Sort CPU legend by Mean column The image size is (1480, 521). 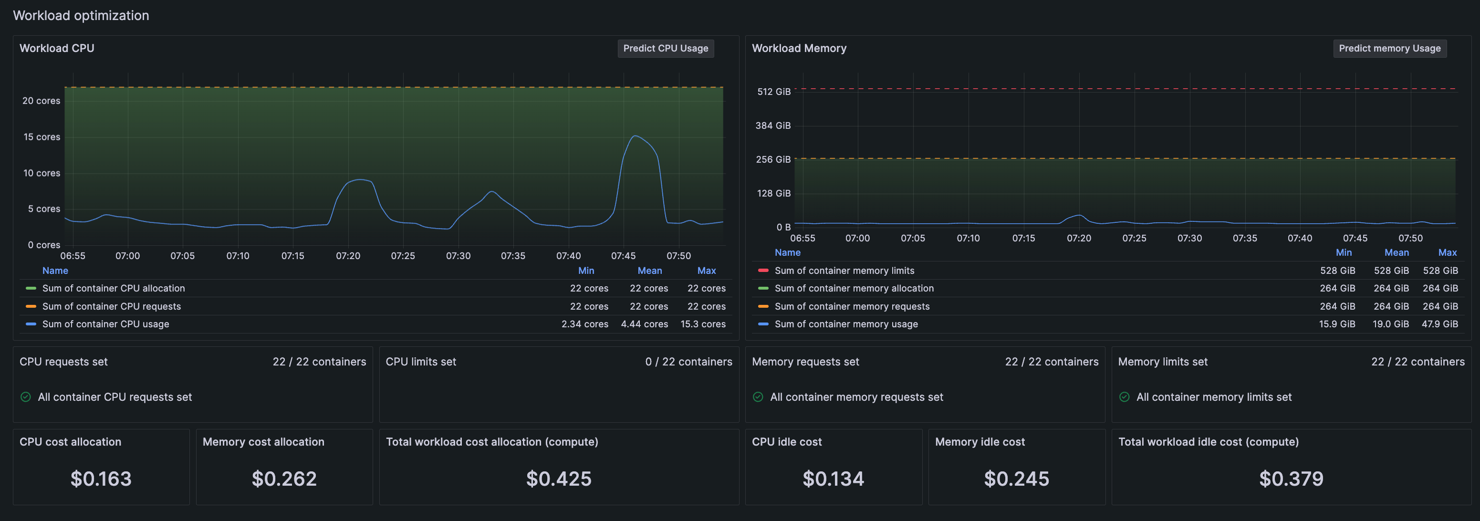pyautogui.click(x=649, y=271)
